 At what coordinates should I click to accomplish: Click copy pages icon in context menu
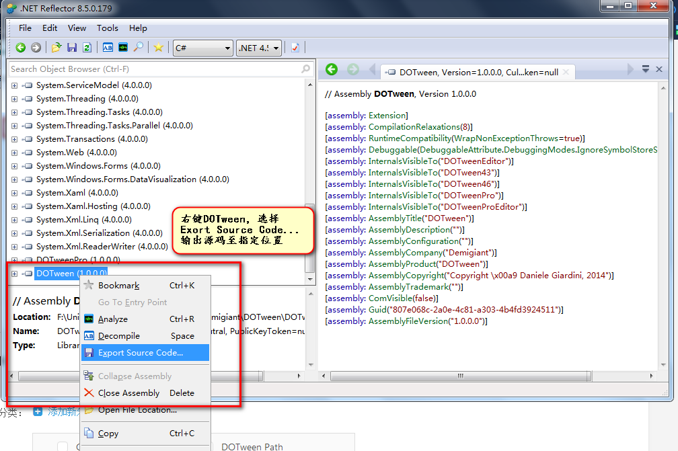coord(89,432)
